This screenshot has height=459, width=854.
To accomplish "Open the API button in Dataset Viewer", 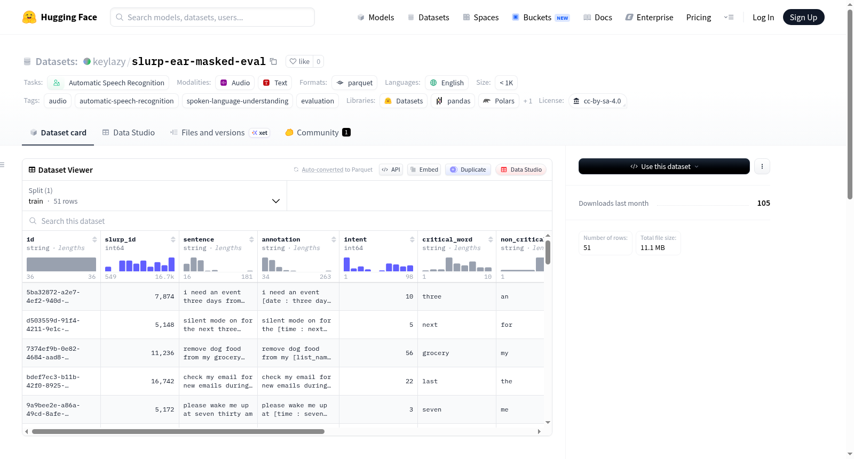I will (391, 170).
